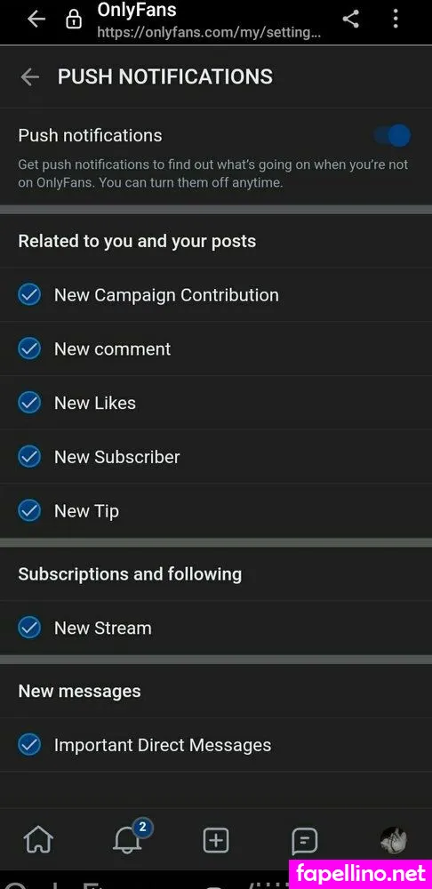
Task: Open the messages chat icon
Action: (x=304, y=841)
